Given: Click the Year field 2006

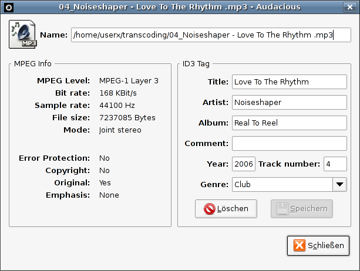Looking at the screenshot, I should point(244,164).
